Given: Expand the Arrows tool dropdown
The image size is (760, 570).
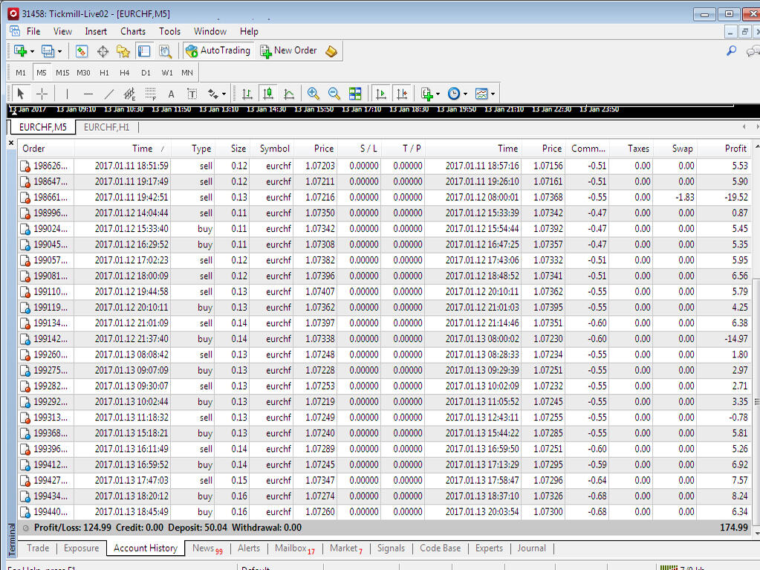Looking at the screenshot, I should pyautogui.click(x=224, y=94).
